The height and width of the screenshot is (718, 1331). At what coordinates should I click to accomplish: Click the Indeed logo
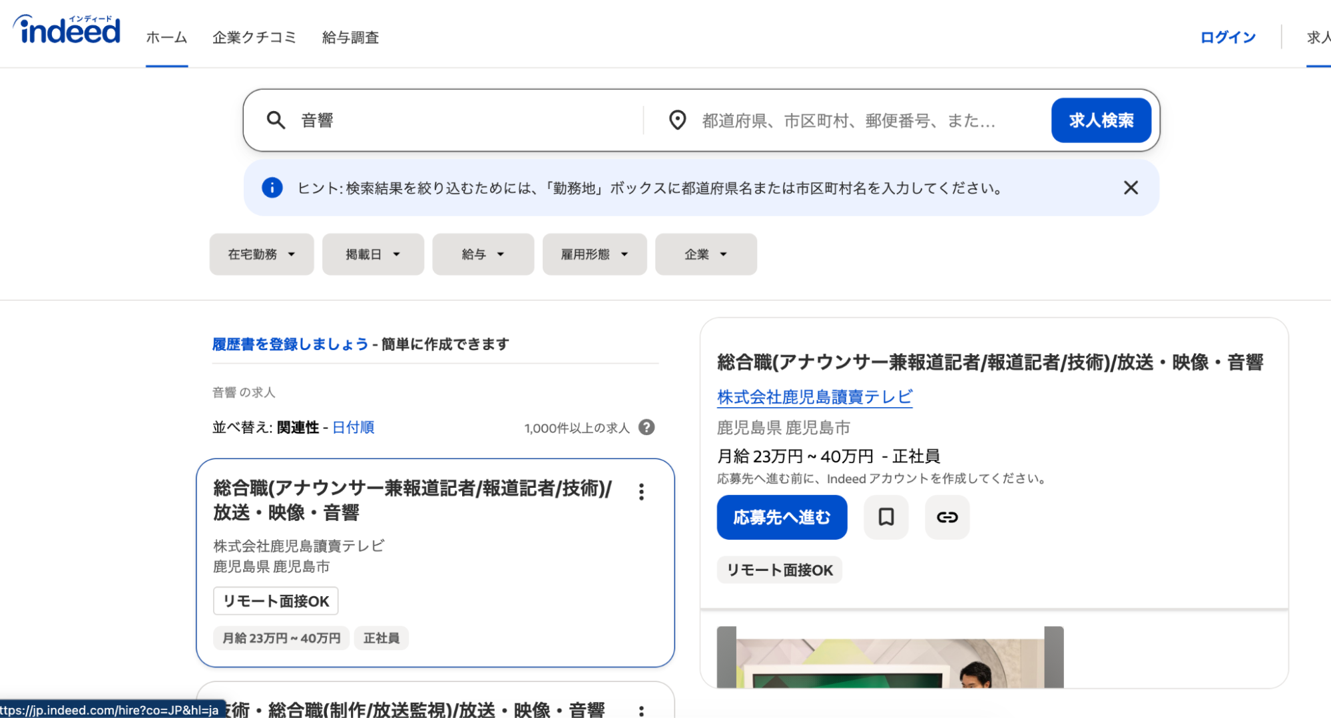(x=67, y=30)
